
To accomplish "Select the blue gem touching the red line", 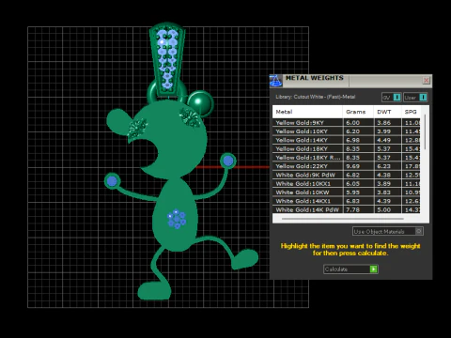I will click(228, 161).
